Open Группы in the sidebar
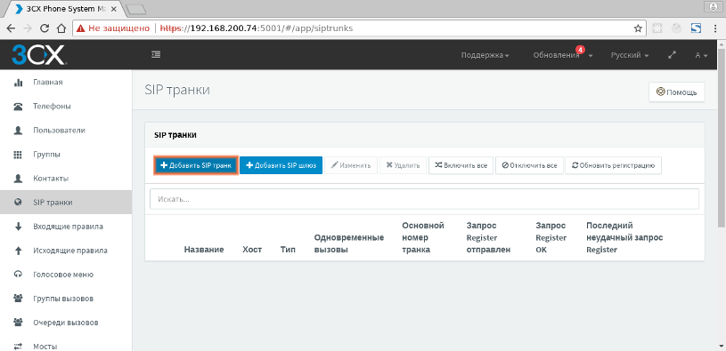 pyautogui.click(x=66, y=155)
